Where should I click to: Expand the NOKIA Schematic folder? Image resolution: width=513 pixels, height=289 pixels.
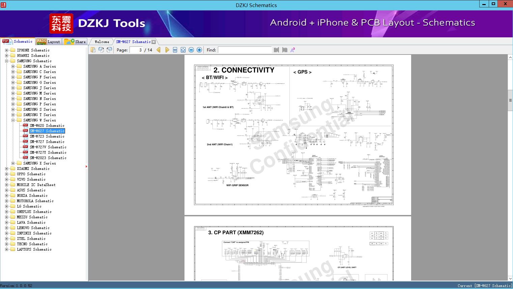(x=6, y=195)
